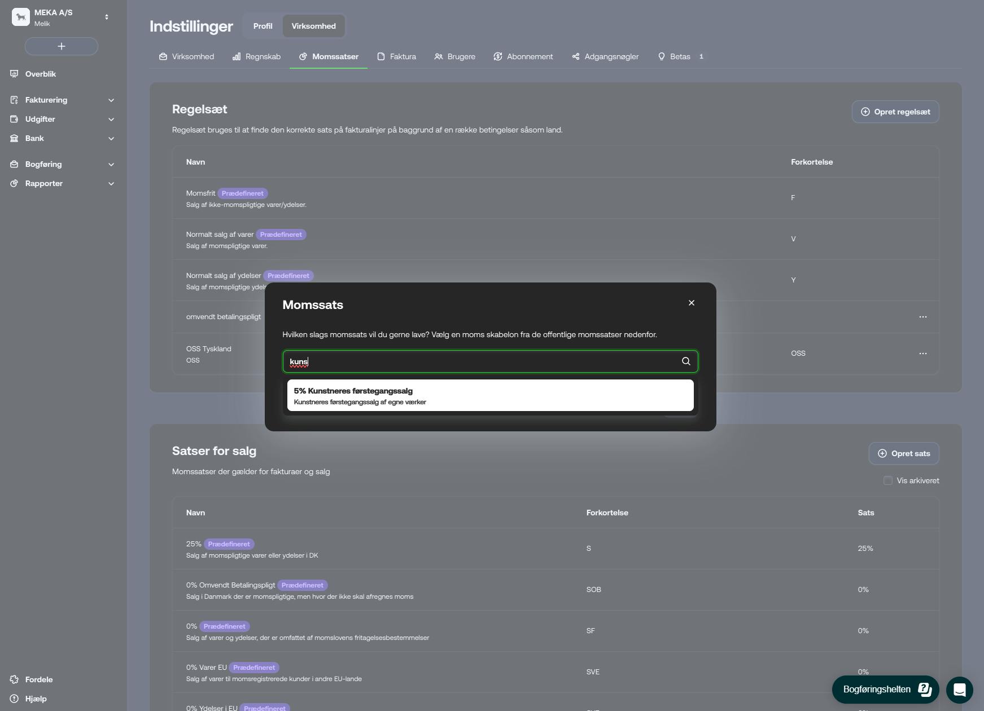Click the Faktura document icon
This screenshot has width=984, height=711.
381,56
